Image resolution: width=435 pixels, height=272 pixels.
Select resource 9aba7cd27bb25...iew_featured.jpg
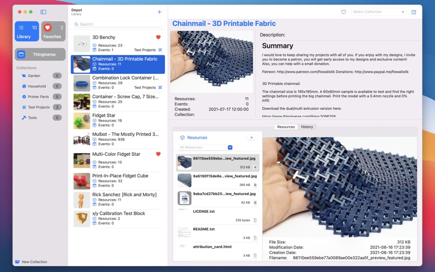click(217, 198)
